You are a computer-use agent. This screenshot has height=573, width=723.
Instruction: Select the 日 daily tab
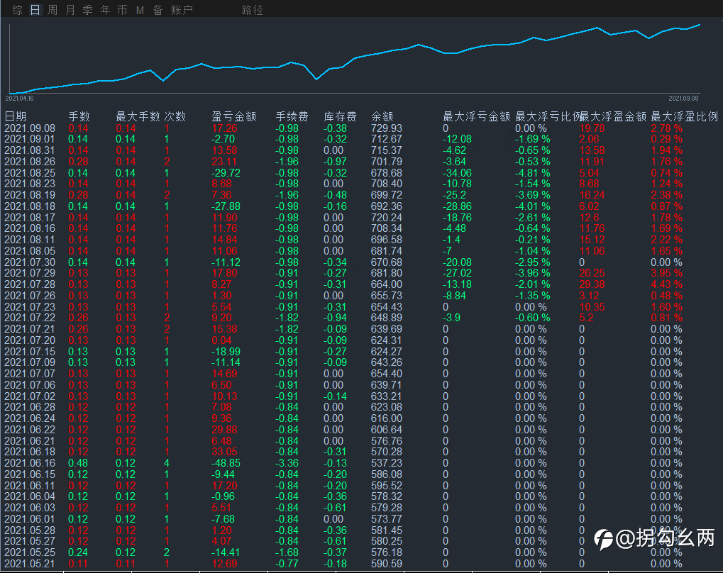35,10
